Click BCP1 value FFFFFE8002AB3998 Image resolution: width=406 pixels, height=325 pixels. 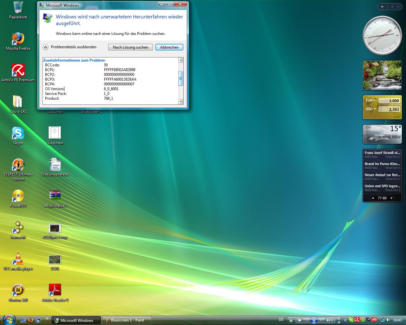pos(120,70)
